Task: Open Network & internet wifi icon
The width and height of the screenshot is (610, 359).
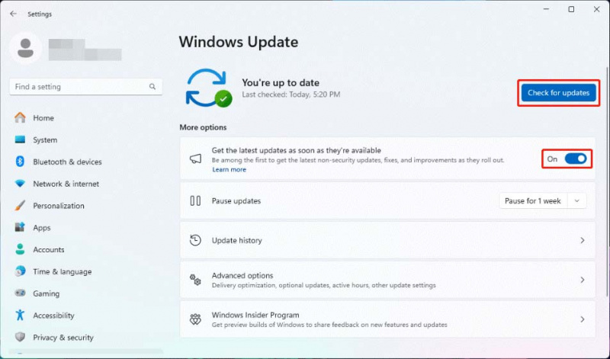Action: pyautogui.click(x=20, y=184)
